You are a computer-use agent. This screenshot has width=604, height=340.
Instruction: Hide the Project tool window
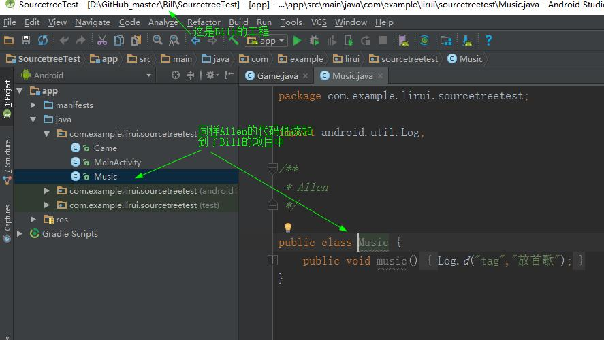pos(229,75)
